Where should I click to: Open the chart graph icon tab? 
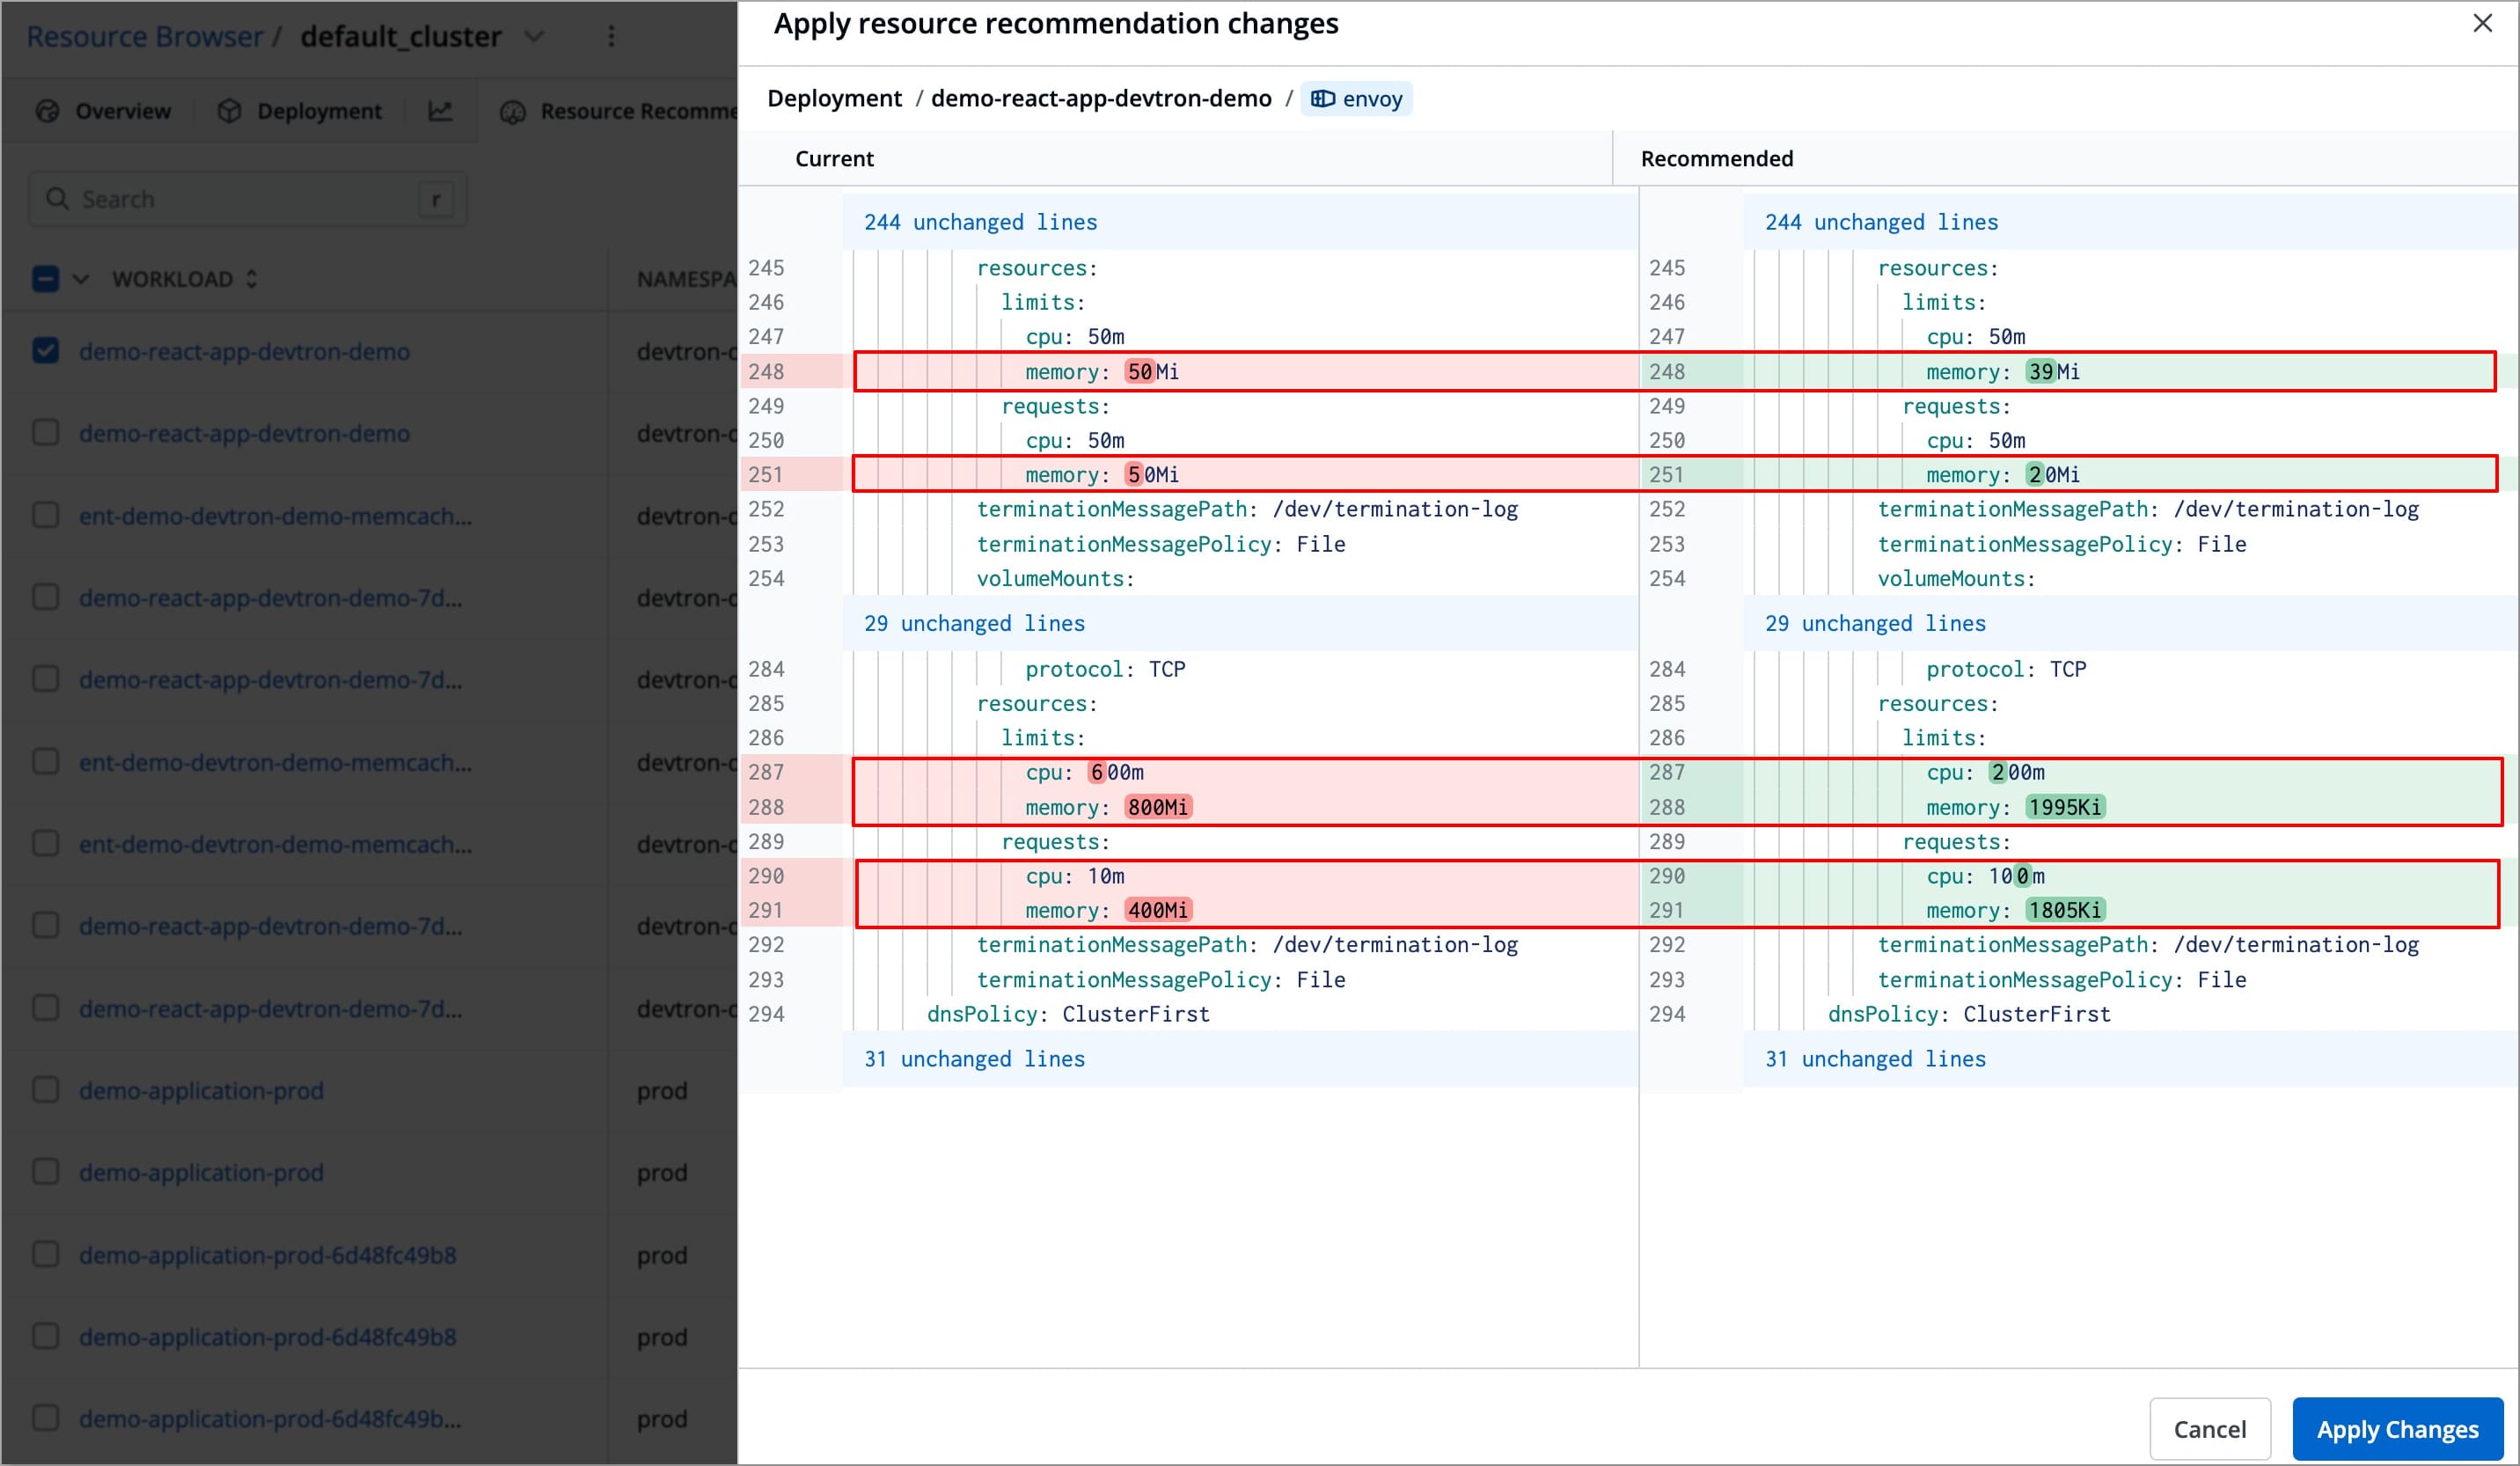tap(440, 111)
